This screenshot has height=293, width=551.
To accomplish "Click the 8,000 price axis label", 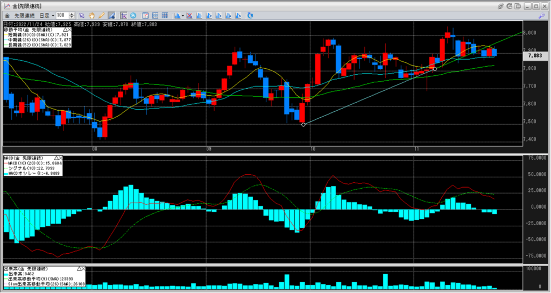I will (x=530, y=33).
